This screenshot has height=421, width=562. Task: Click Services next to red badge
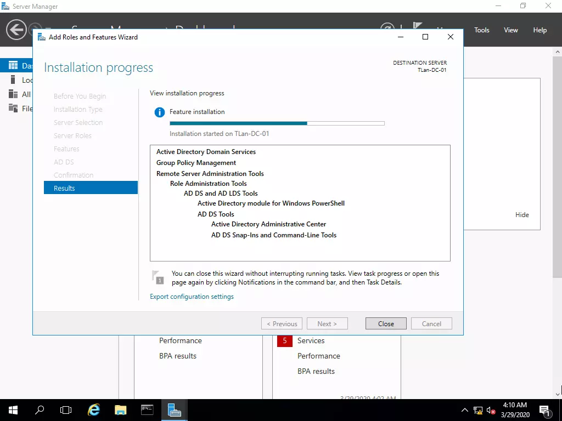pos(311,340)
